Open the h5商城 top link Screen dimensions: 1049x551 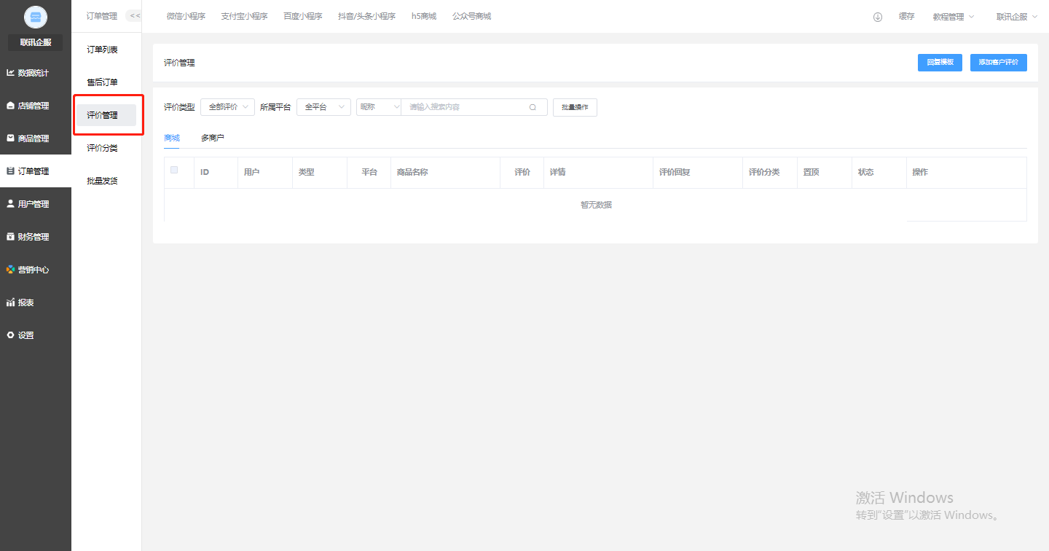pyautogui.click(x=424, y=16)
